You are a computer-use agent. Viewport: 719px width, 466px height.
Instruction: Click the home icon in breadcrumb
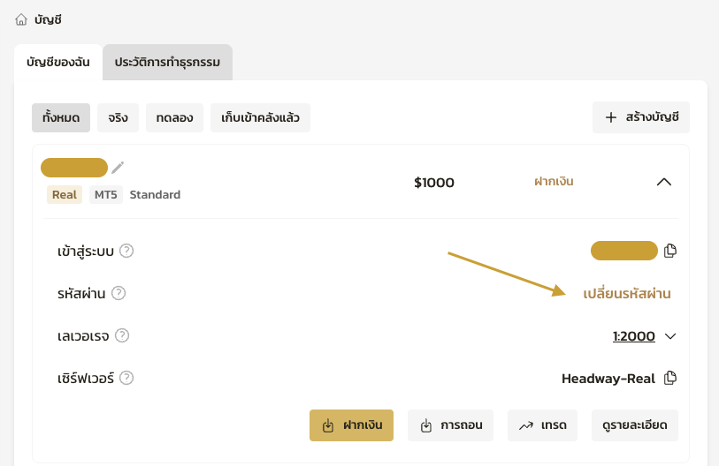21,19
